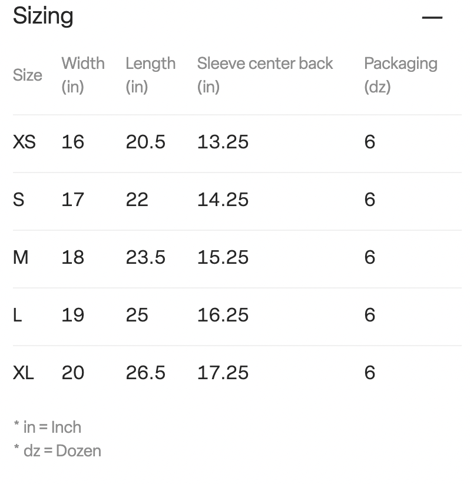Click the Sleeve center back column header
This screenshot has height=484, width=470.
(x=265, y=75)
